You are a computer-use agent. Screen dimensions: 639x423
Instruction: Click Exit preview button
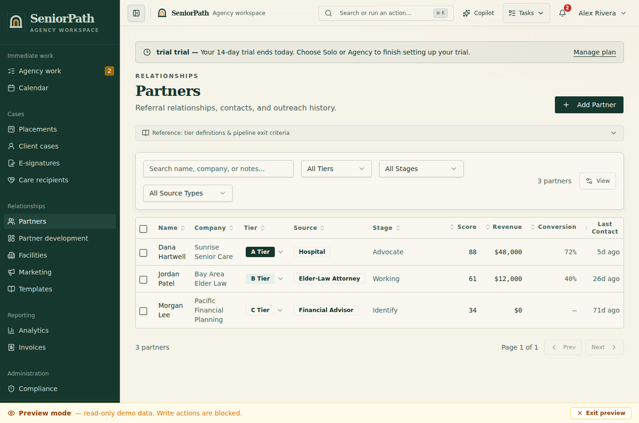[601, 413]
